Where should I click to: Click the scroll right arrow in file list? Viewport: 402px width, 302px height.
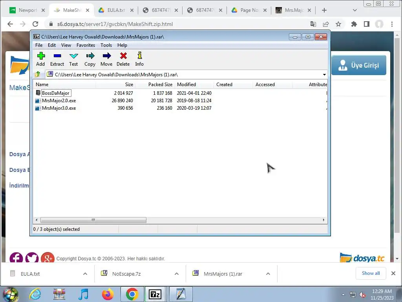click(x=323, y=220)
